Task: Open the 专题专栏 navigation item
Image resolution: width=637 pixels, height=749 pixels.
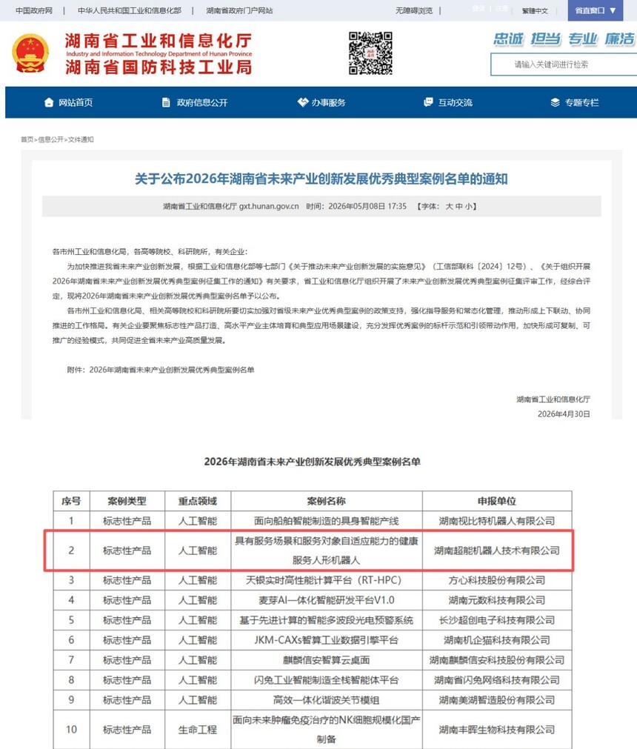Action: tap(575, 102)
